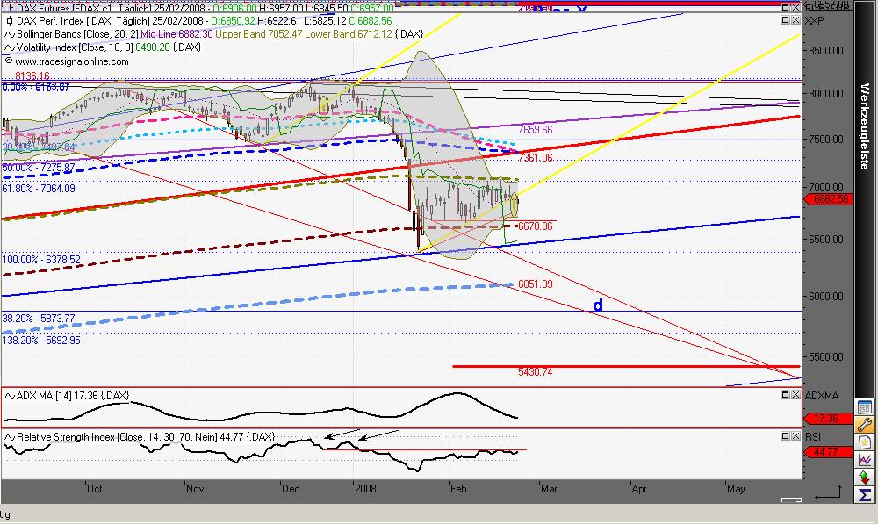
Task: Click the 5430.74 price label
Action: click(x=536, y=372)
